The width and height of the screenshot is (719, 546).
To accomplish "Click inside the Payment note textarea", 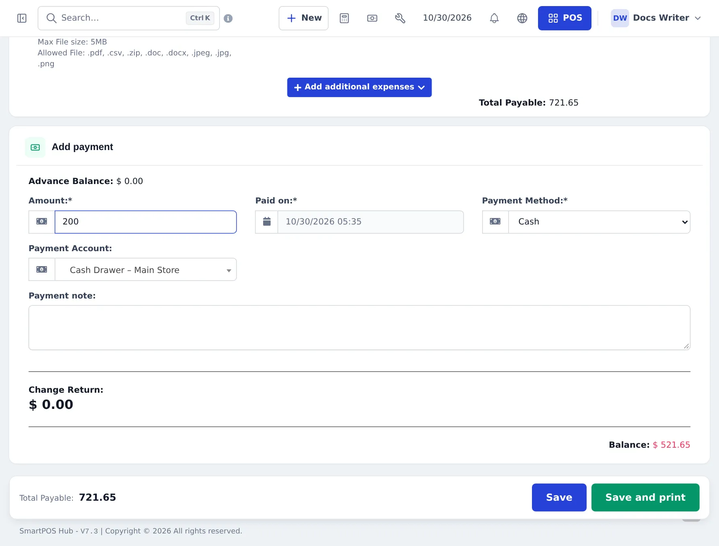I will tap(359, 328).
